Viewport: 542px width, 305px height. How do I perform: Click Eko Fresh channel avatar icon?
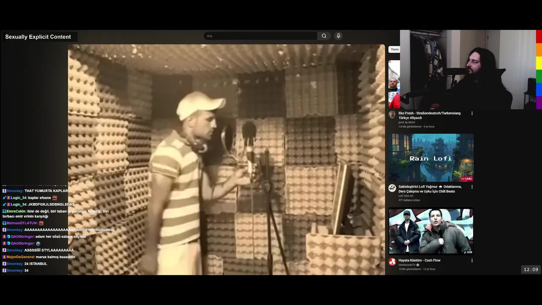pyautogui.click(x=392, y=114)
